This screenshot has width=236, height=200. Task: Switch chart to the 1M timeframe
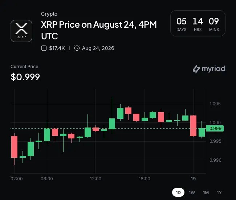click(x=206, y=193)
